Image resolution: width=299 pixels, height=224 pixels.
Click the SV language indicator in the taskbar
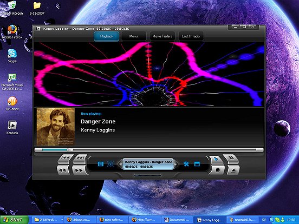pyautogui.click(x=264, y=220)
